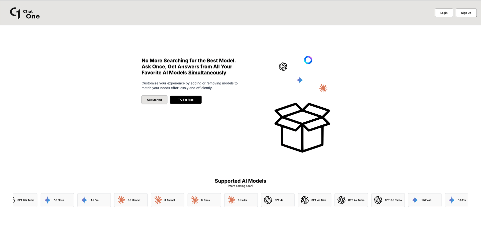This screenshot has width=481, height=247.
Task: Click the blue ring icon above the box
Action: pos(308,60)
